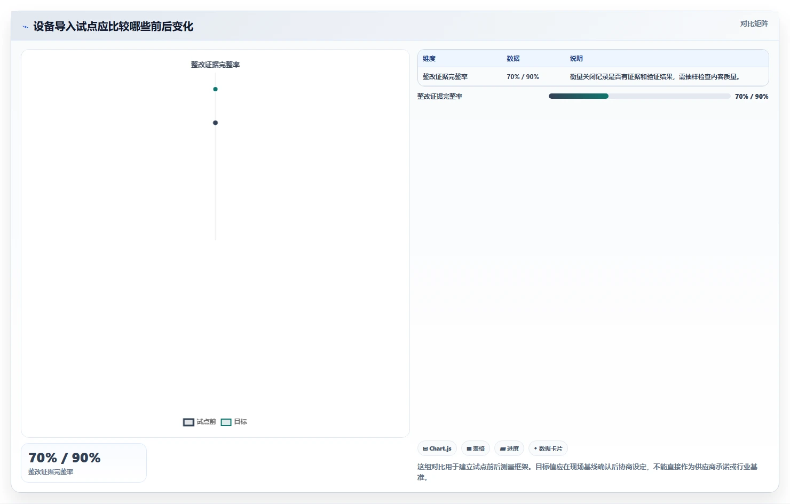The width and height of the screenshot is (790, 504).
Task: Select the 数据卡片 tag chip
Action: tap(548, 448)
